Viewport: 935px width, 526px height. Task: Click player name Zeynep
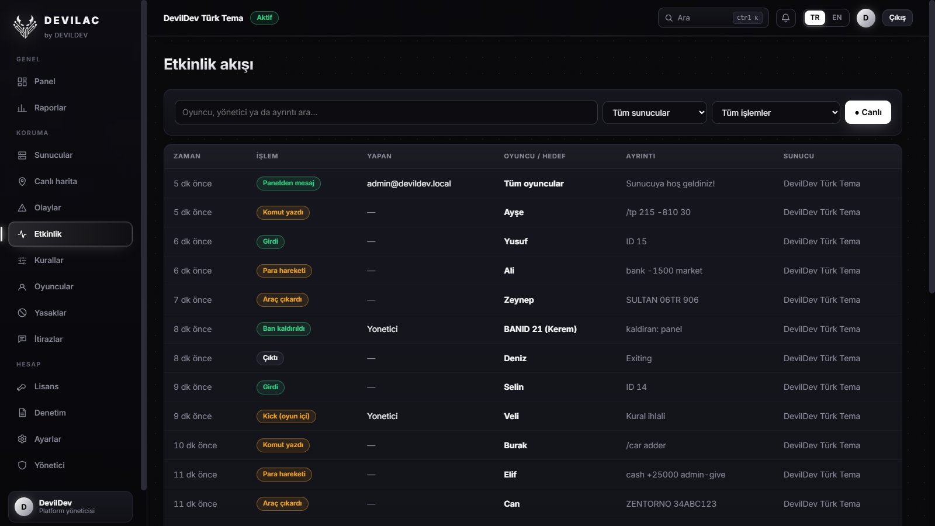pyautogui.click(x=519, y=300)
